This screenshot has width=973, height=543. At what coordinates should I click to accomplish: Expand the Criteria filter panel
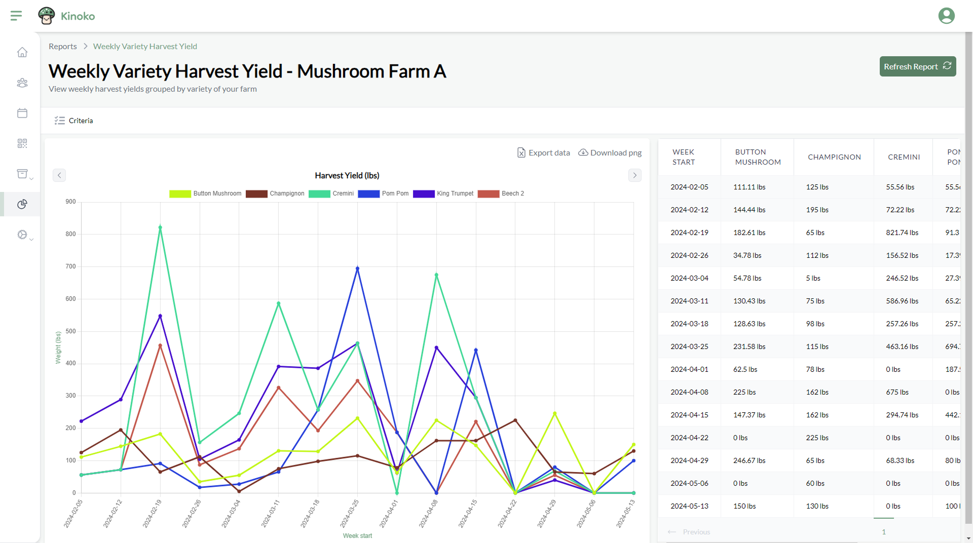click(74, 121)
